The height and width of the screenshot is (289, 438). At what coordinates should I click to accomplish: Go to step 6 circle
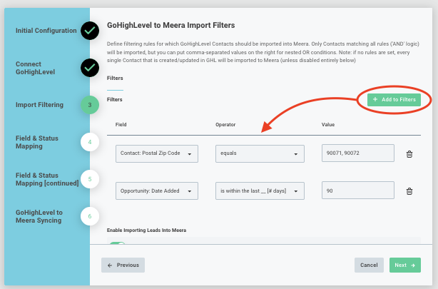(90, 216)
